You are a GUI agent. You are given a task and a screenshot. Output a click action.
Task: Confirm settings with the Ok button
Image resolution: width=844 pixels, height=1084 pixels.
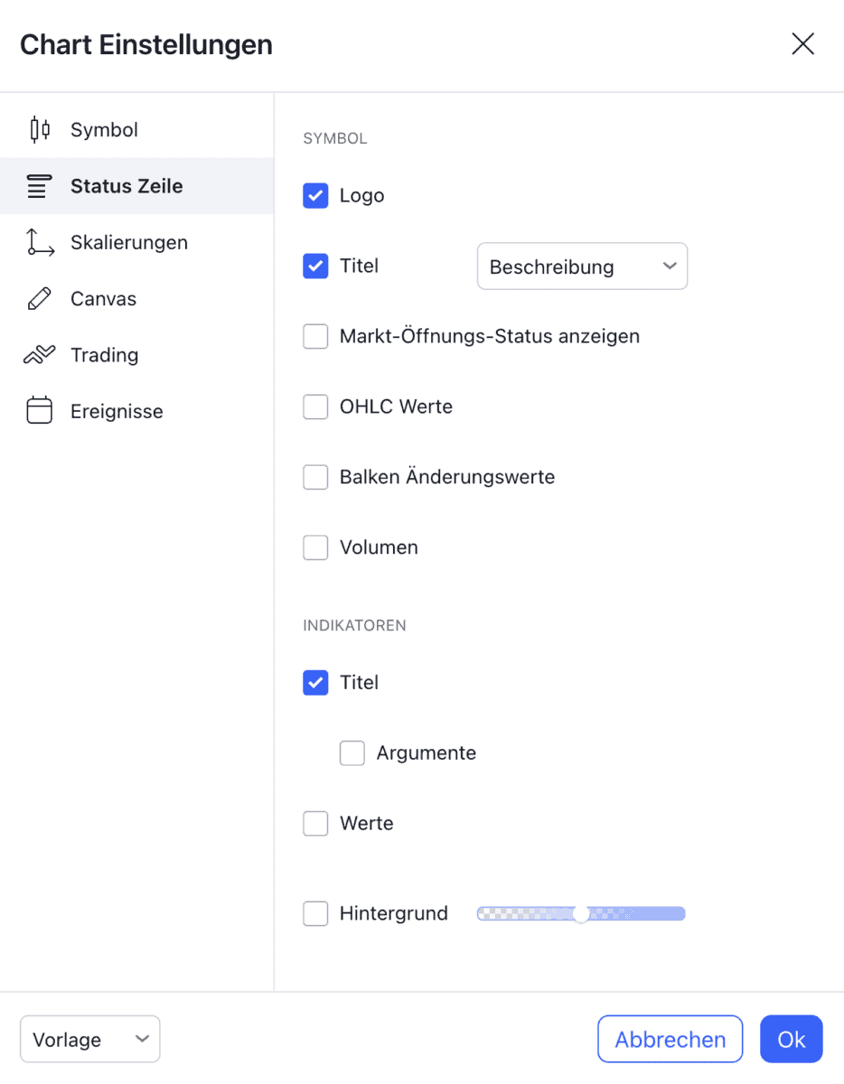pyautogui.click(x=791, y=1039)
